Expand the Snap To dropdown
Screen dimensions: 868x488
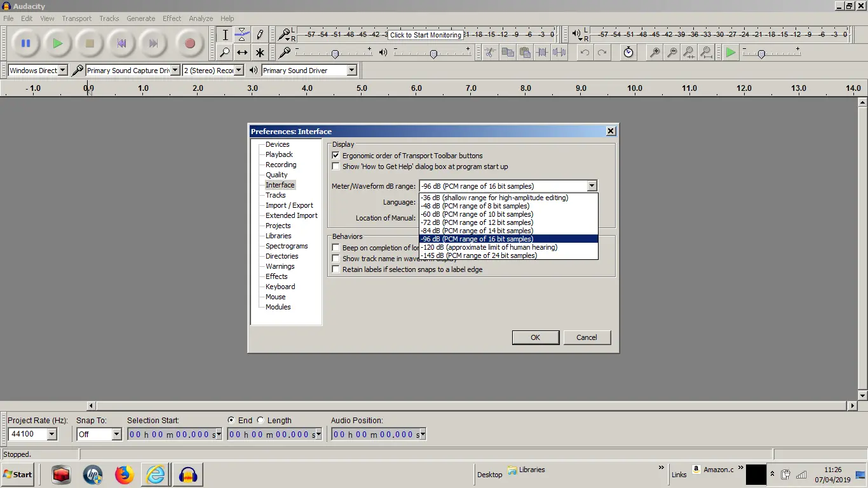(116, 435)
